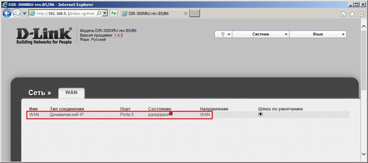This screenshot has height=163, width=368.
Task: Click the Динамический IP connection type
Action: point(66,115)
